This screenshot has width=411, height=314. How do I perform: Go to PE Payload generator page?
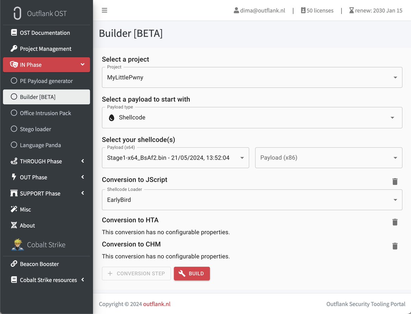(x=47, y=81)
